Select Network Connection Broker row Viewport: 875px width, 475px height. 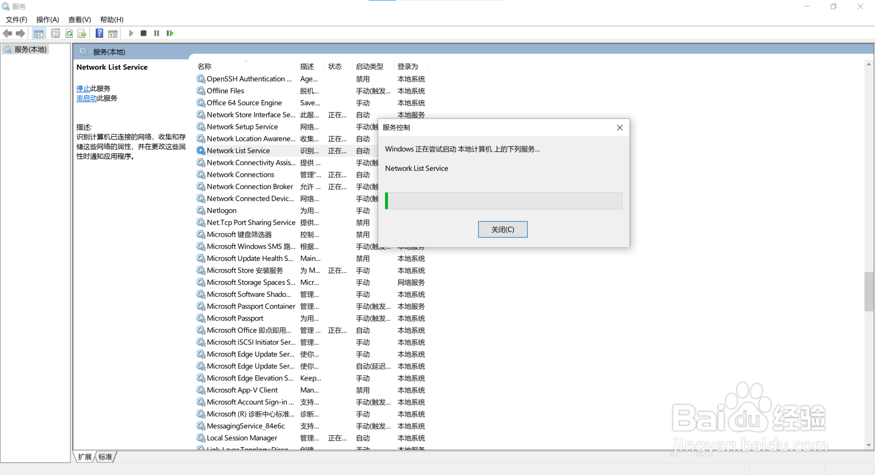tap(287, 186)
